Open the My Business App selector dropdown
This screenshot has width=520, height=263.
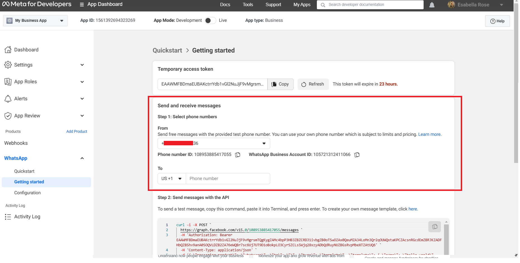coord(35,21)
